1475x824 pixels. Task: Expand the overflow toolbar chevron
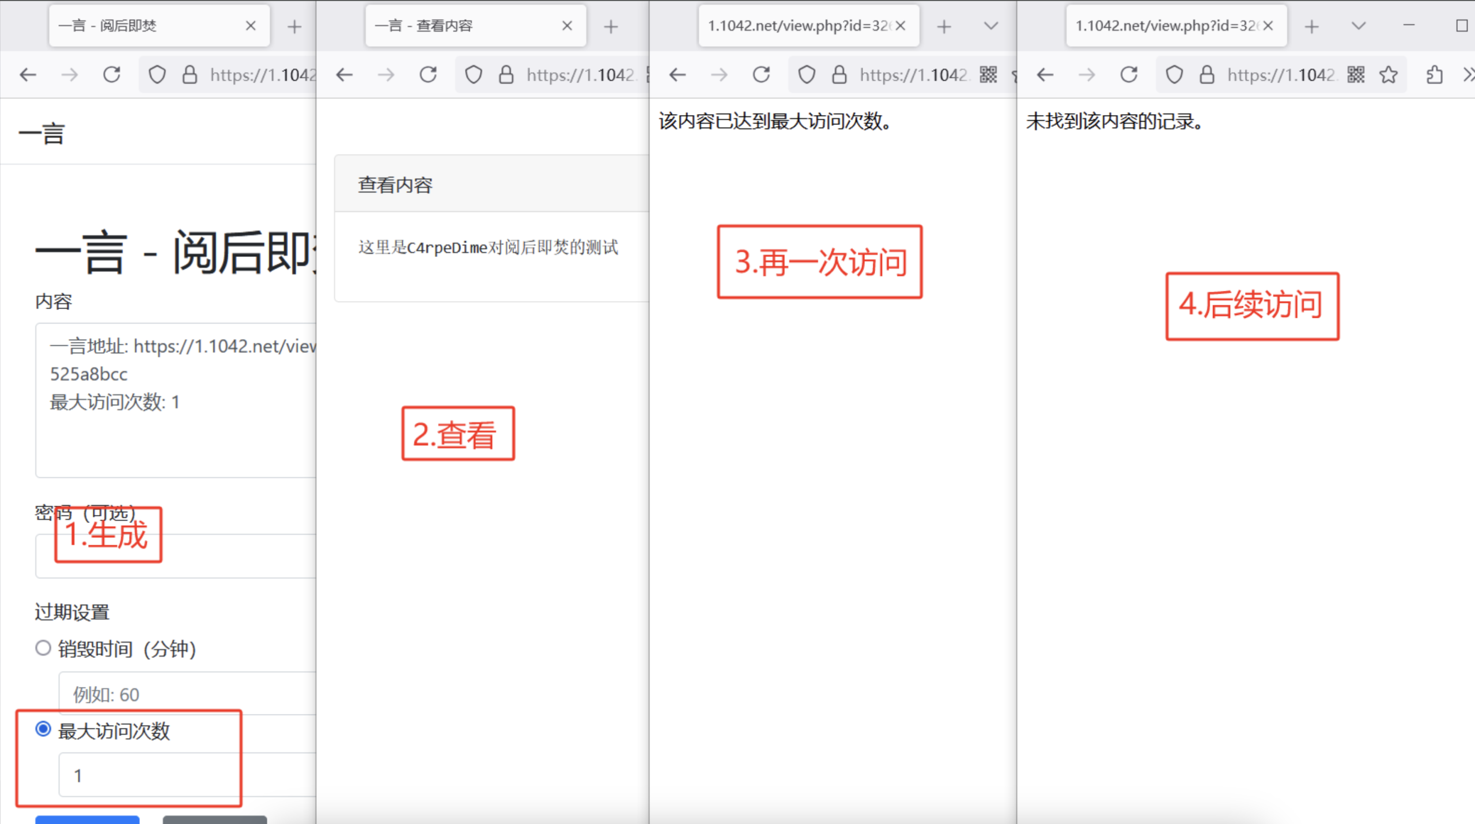[x=1469, y=74]
